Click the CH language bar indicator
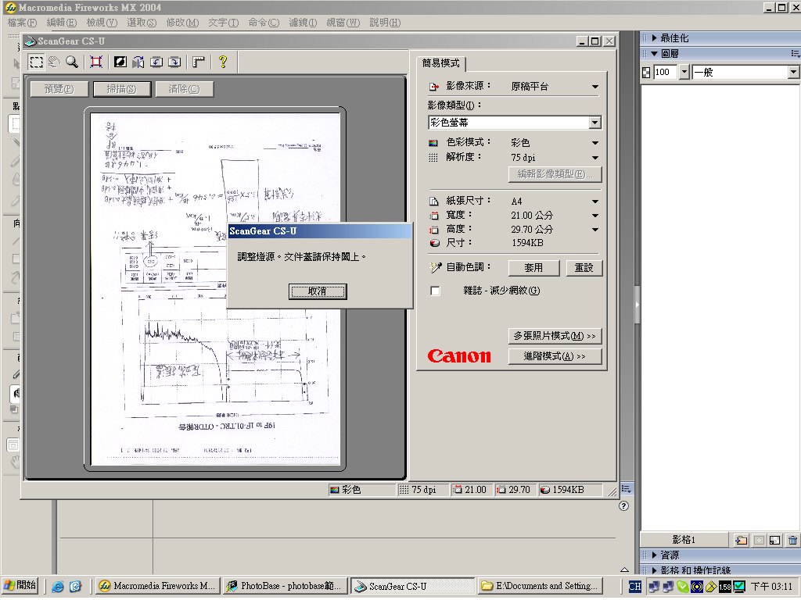The height and width of the screenshot is (600, 801). point(635,587)
